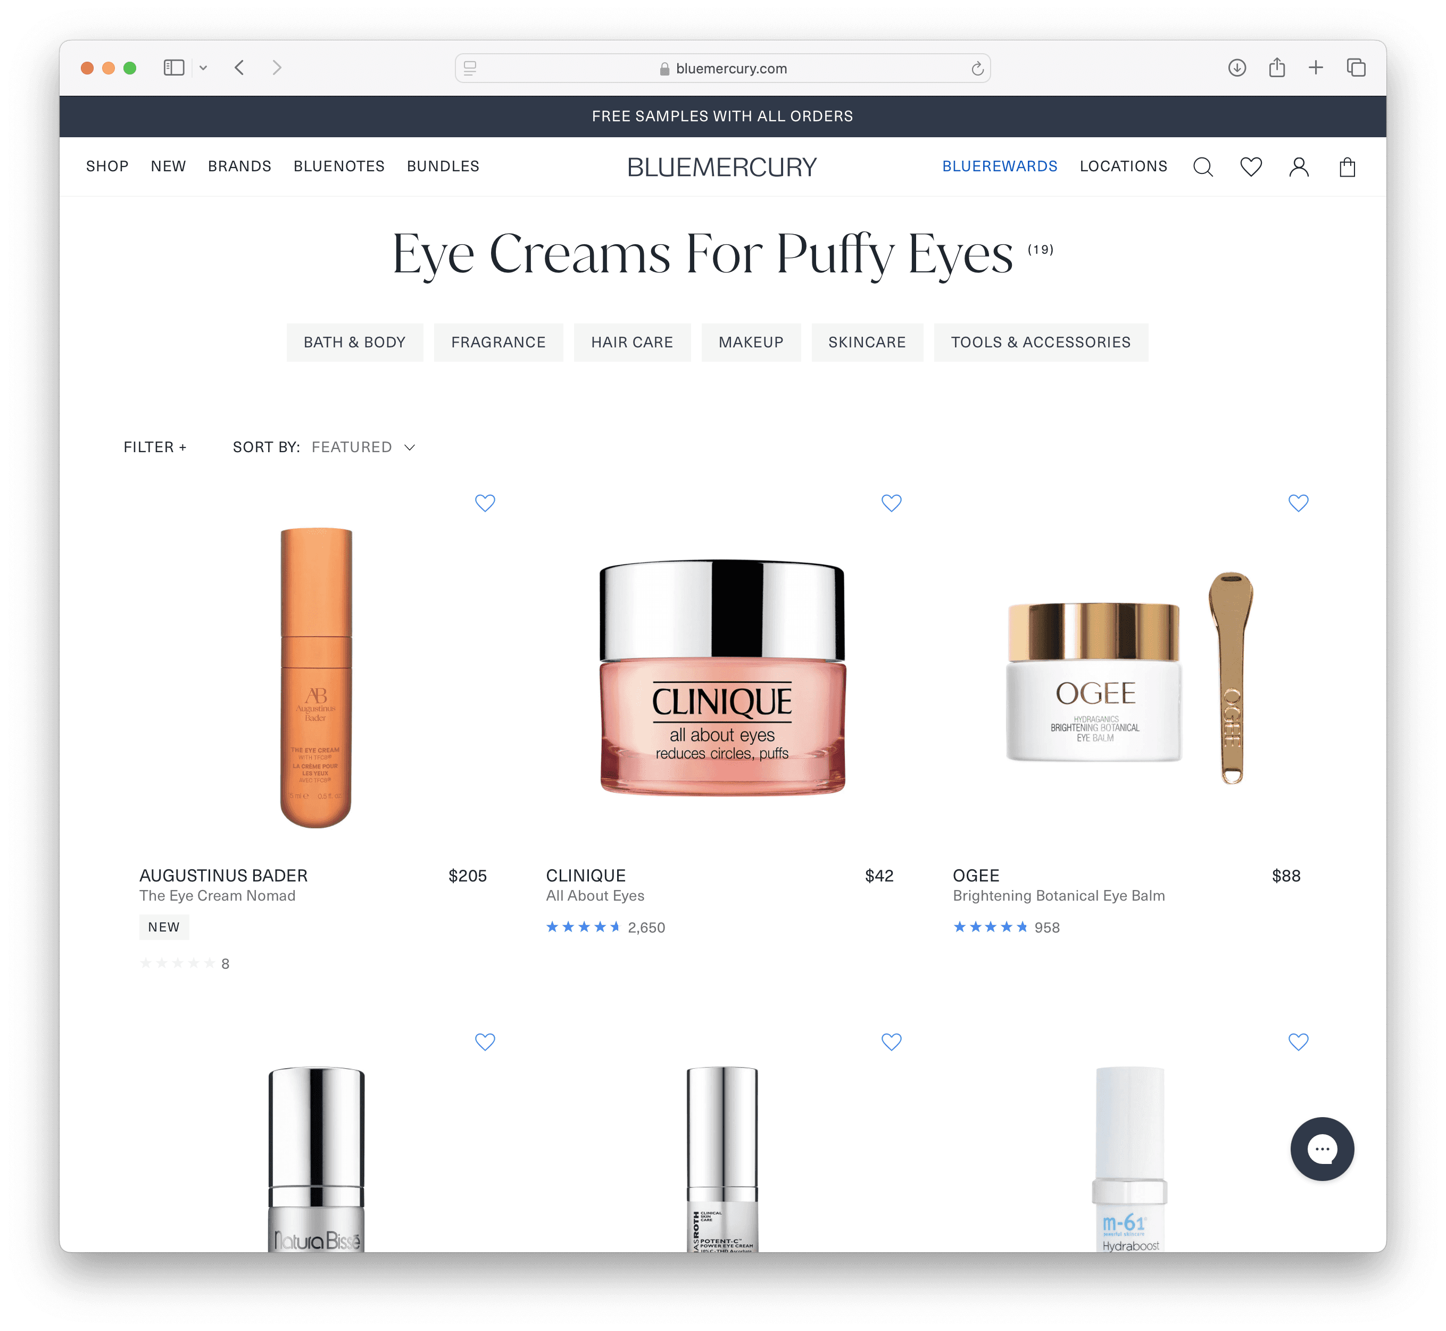The image size is (1446, 1331).
Task: Click Safari share icon
Action: (x=1277, y=68)
